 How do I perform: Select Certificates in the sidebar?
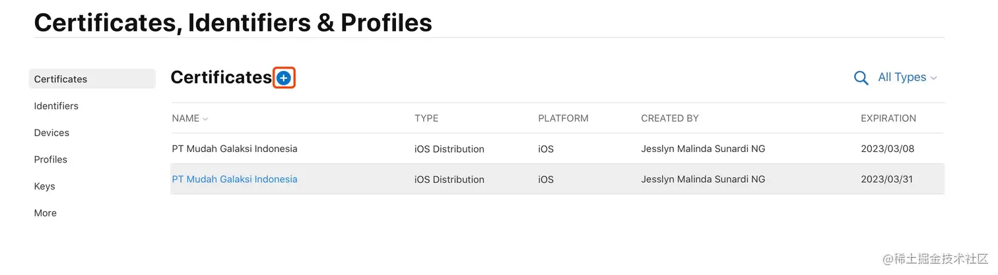pyautogui.click(x=61, y=79)
